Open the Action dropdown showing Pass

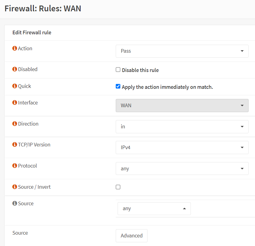pos(182,51)
